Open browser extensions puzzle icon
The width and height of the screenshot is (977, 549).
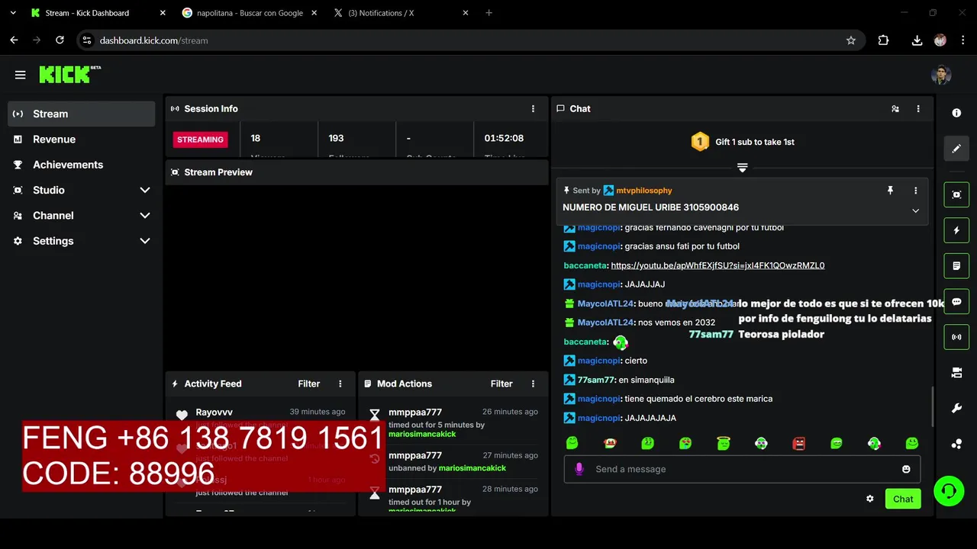coord(883,40)
